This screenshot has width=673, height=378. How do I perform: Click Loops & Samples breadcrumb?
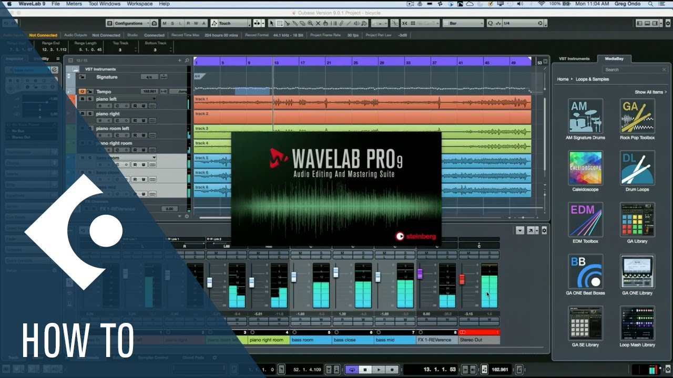(592, 79)
